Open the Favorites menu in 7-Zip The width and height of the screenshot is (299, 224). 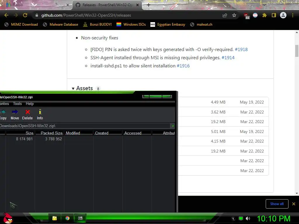[4, 104]
